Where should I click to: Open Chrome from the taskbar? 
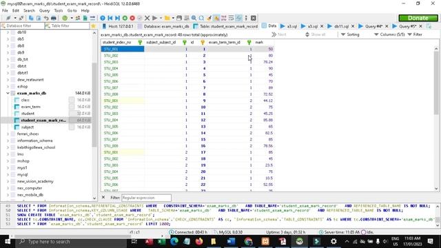(248, 241)
